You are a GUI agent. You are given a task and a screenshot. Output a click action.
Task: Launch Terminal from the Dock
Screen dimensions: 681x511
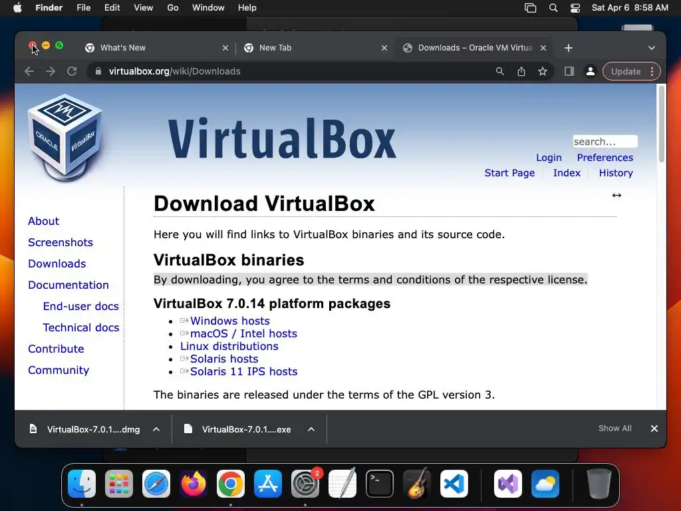(x=380, y=484)
